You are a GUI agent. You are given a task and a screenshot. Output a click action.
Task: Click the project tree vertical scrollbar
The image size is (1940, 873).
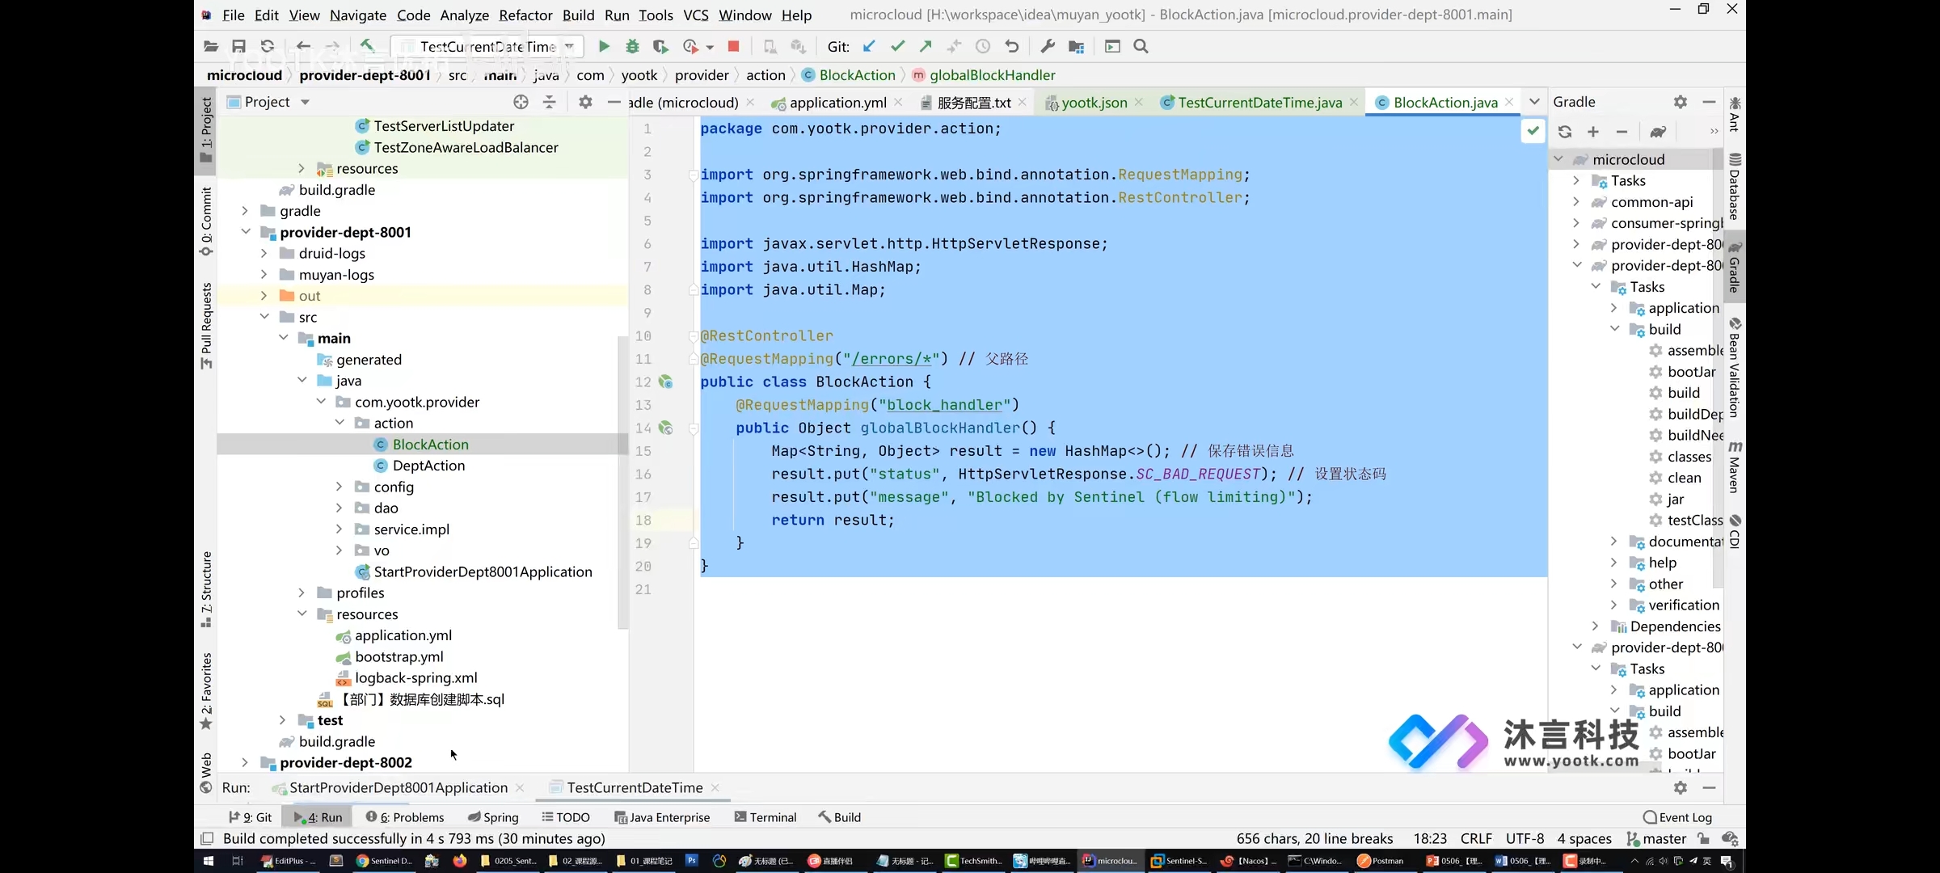[x=622, y=482]
